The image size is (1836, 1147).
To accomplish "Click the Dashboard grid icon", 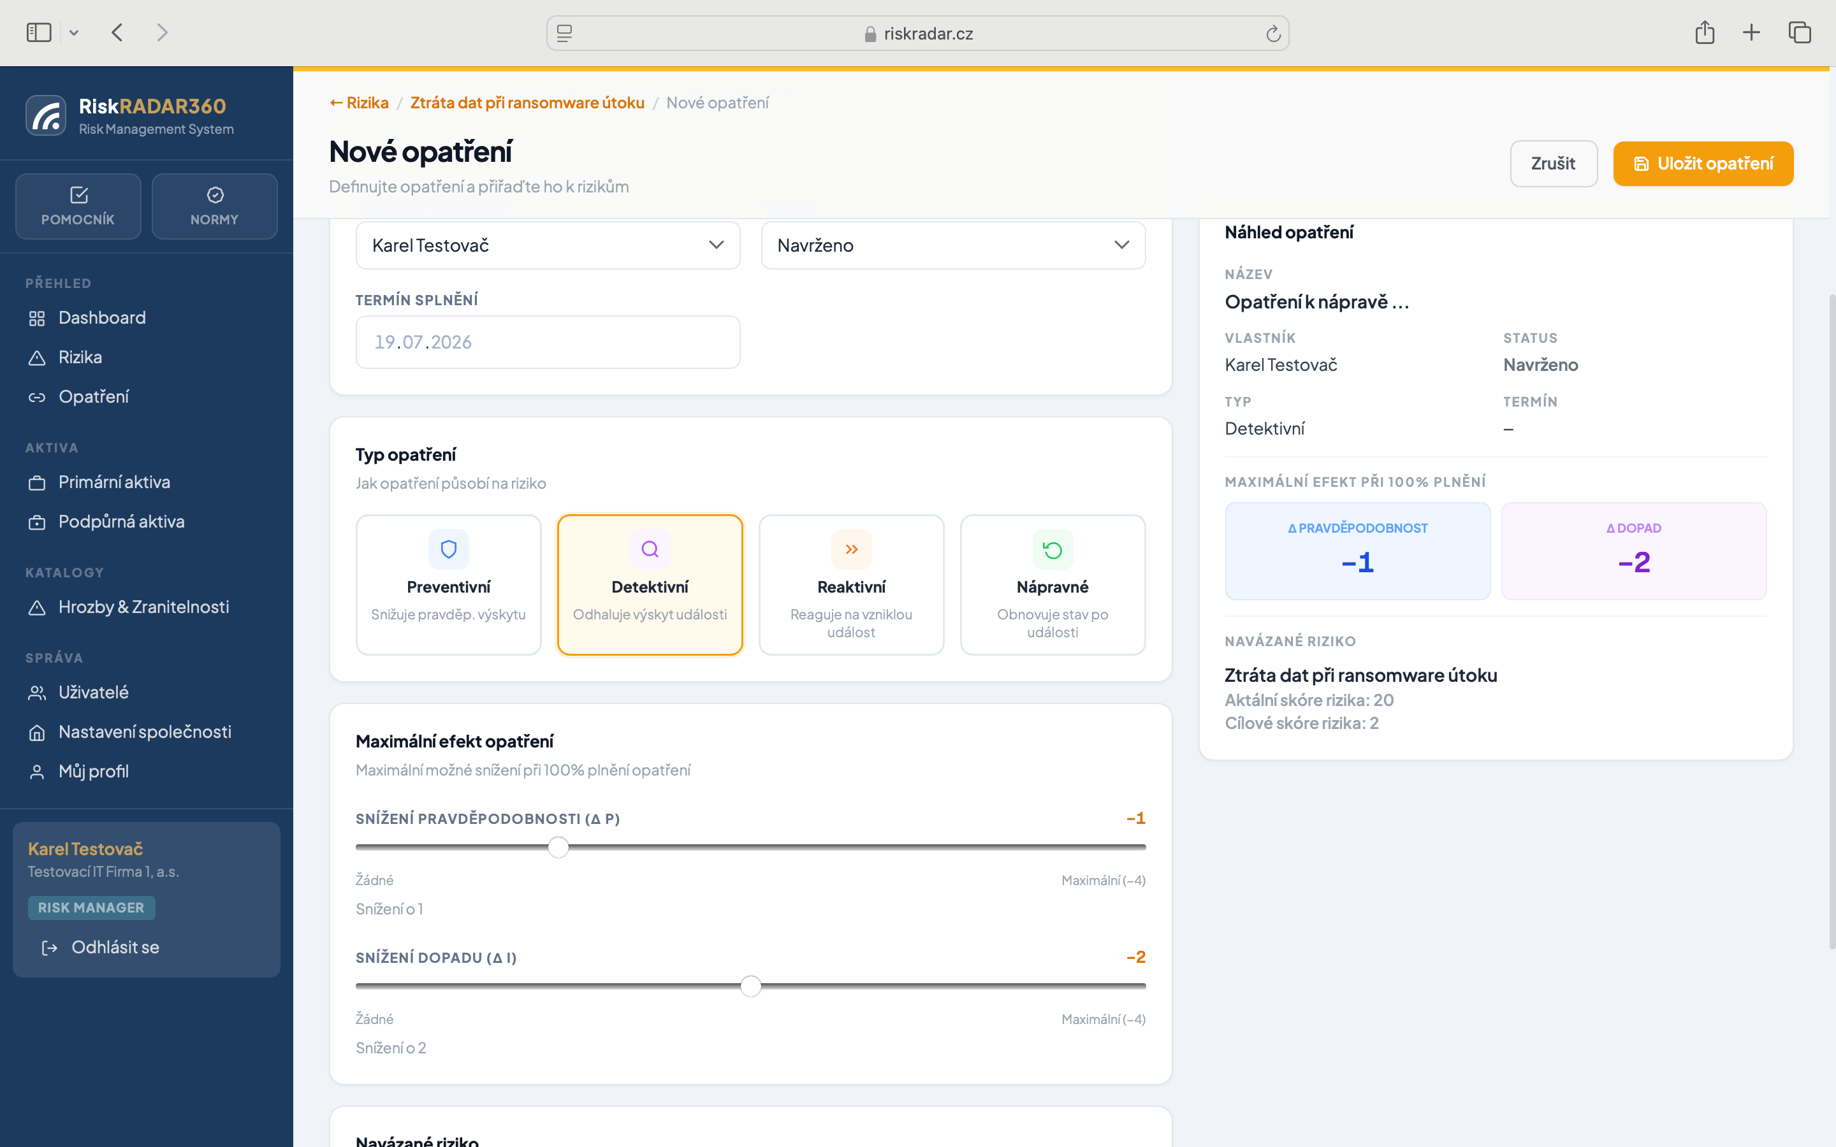I will click(x=36, y=319).
